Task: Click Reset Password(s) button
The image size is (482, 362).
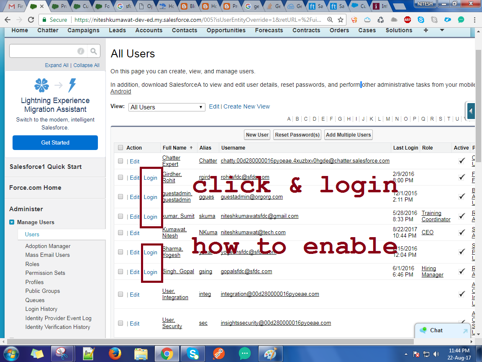Action: click(x=297, y=135)
